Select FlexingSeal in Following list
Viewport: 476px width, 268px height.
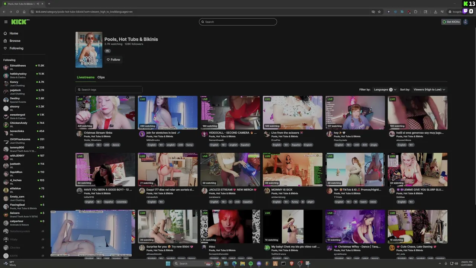click(23, 206)
